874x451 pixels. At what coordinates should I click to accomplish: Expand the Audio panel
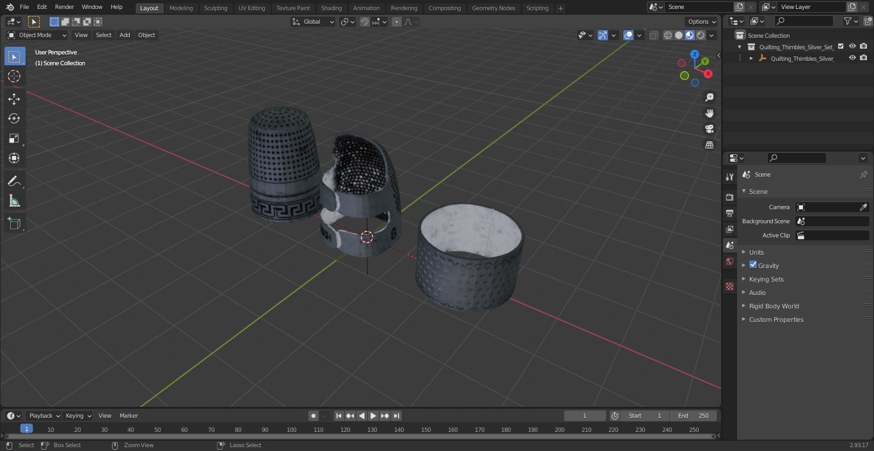[757, 292]
